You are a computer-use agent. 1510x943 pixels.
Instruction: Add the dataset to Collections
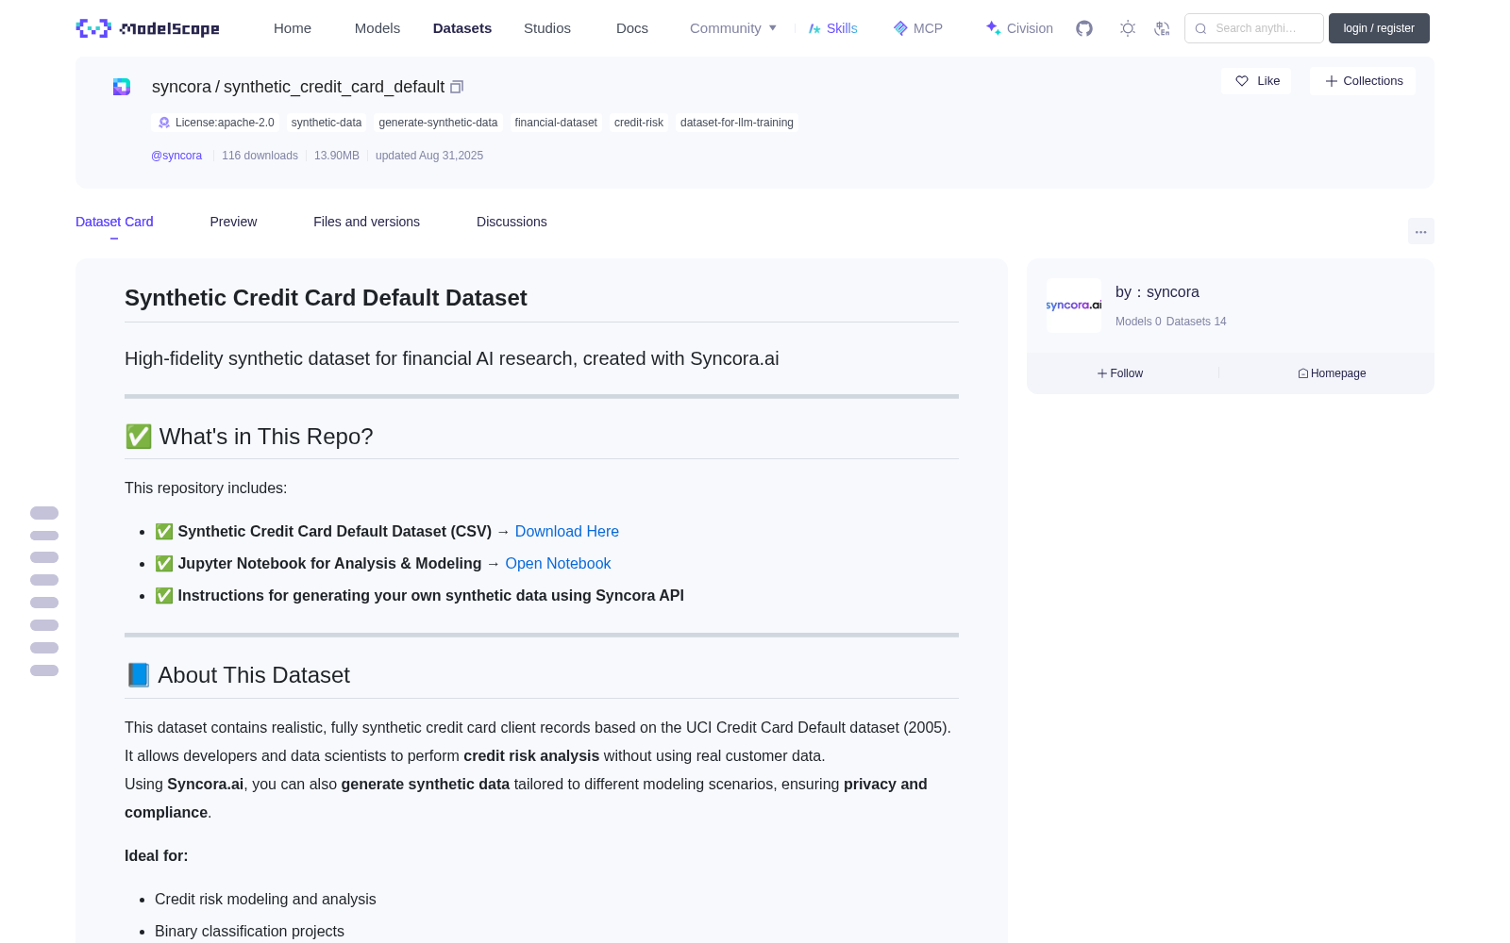tap(1363, 81)
